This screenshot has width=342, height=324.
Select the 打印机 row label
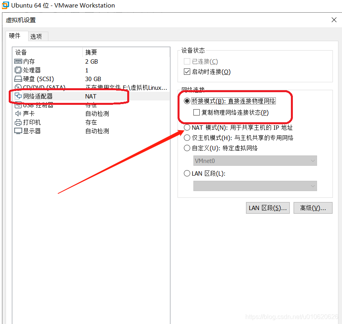pos(32,122)
